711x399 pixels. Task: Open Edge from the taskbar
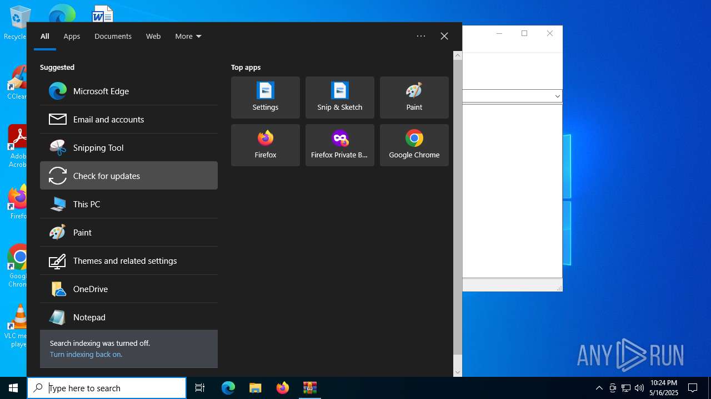click(228, 388)
